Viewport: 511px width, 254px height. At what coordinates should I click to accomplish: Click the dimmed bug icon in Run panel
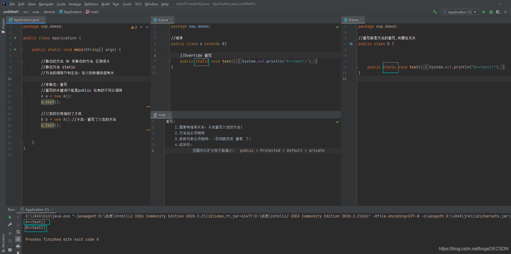pyautogui.click(x=10, y=241)
